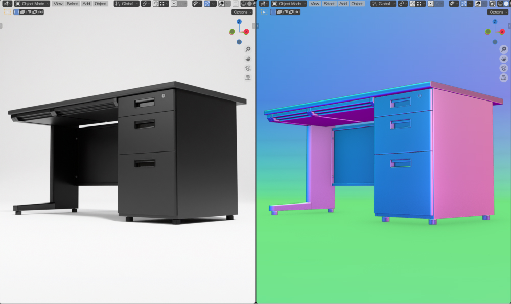Click blue Z axis on right viewport gizmo
The height and width of the screenshot is (304, 511).
[495, 22]
